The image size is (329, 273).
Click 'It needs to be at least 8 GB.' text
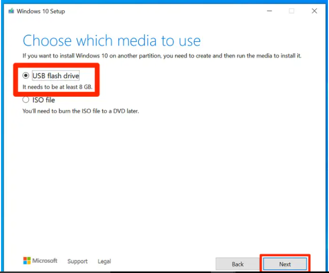pos(58,87)
